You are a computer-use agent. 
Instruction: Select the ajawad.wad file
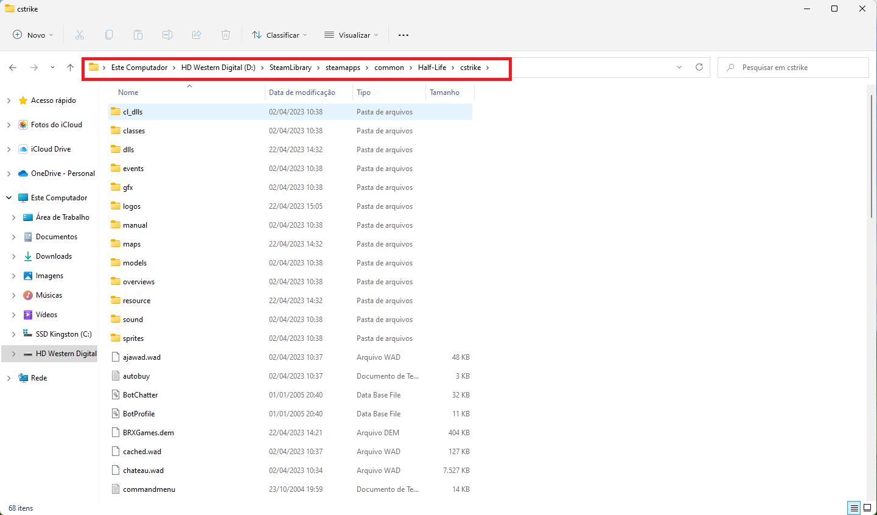[290, 357]
